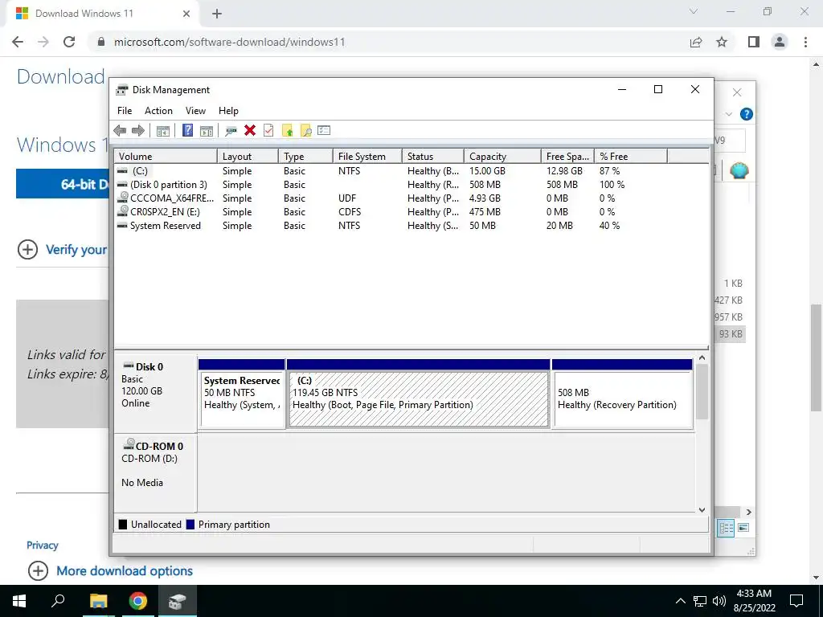Click the folder with green arrow toolbar icon
823x617 pixels.
pos(287,131)
